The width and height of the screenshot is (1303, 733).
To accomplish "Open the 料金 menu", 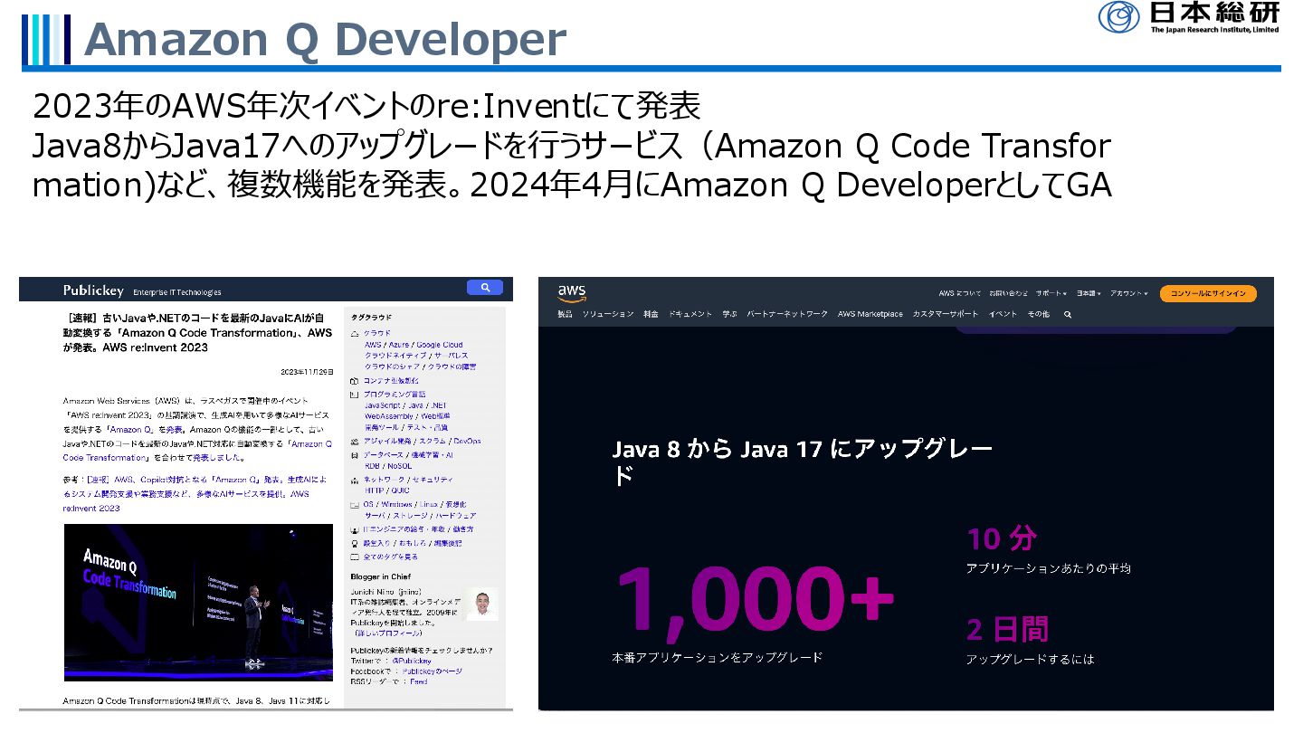I will [x=651, y=314].
